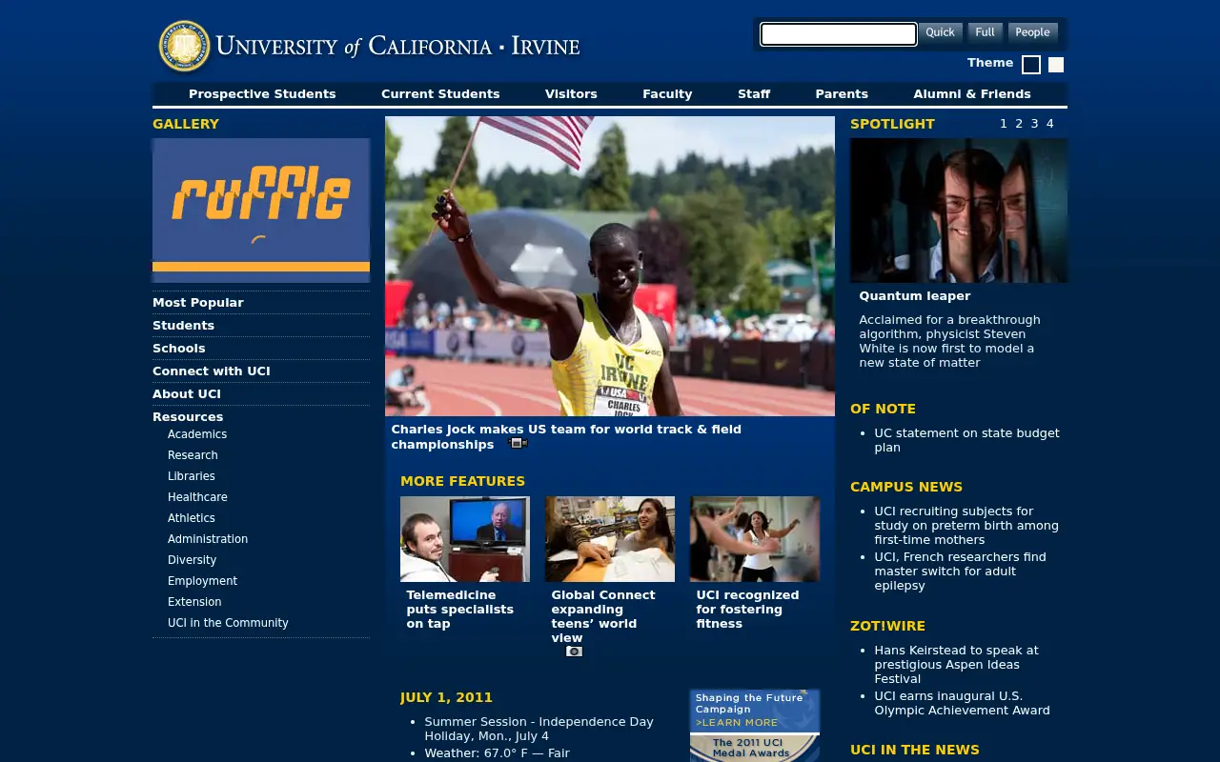The image size is (1220, 762).
Task: Search People directory button
Action: pos(1032,32)
